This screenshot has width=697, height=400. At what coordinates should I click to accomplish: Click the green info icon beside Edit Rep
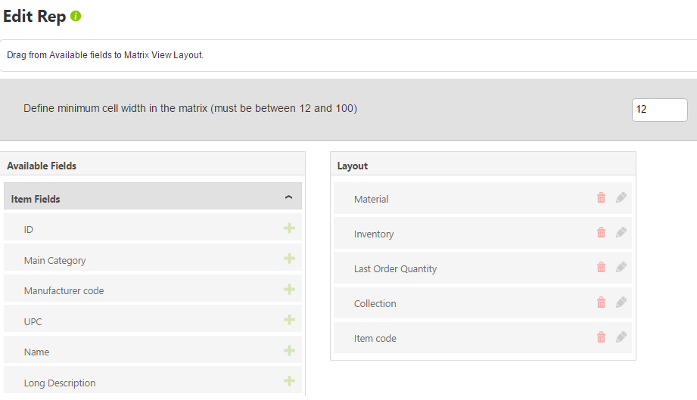click(76, 17)
